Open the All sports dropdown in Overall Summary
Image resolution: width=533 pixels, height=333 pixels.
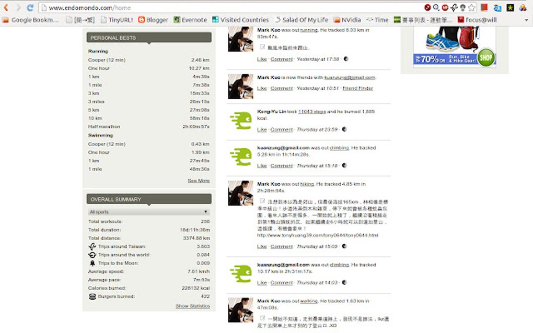pyautogui.click(x=148, y=211)
